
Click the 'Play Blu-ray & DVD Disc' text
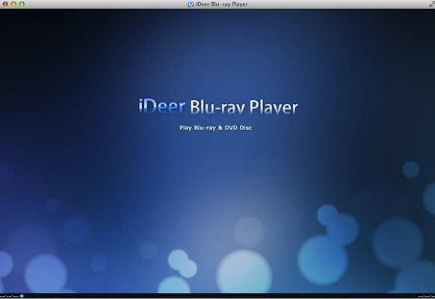click(x=215, y=128)
